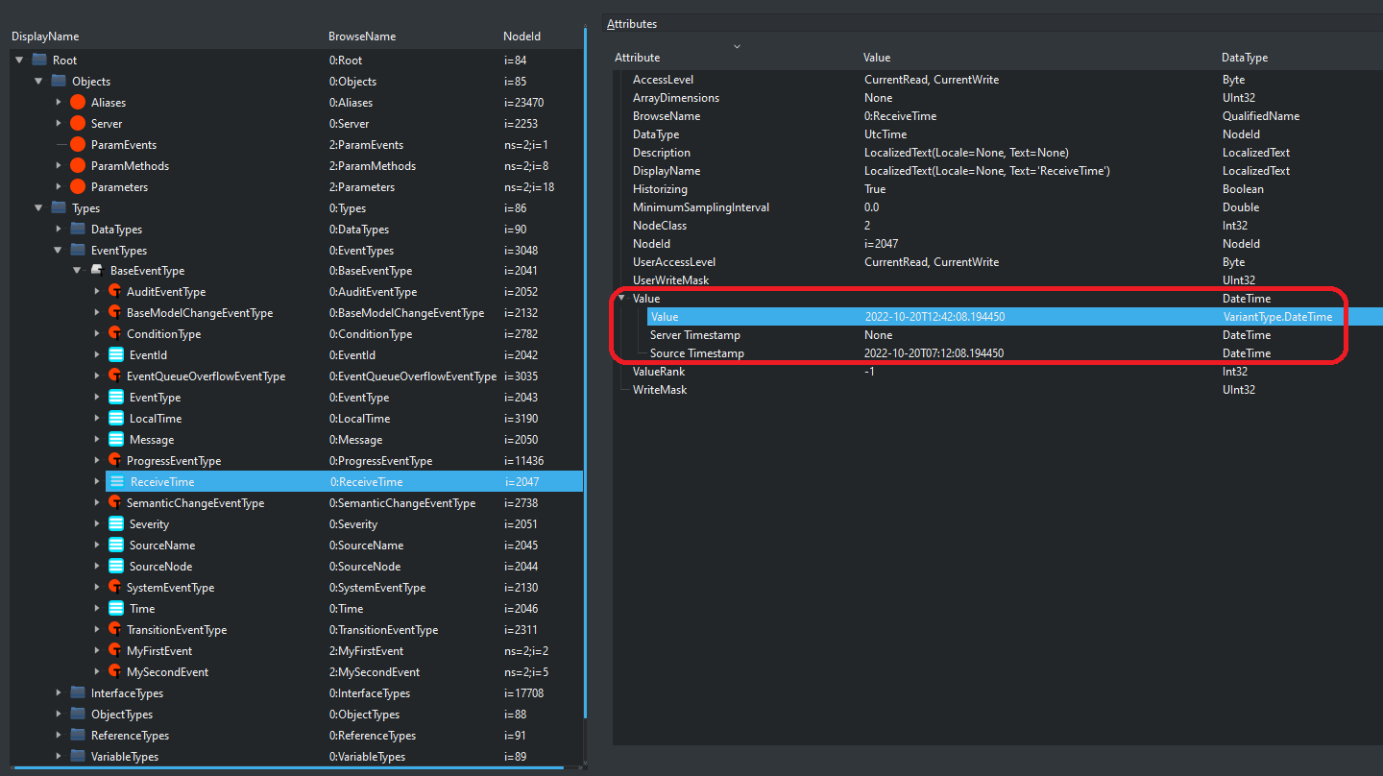Click the ProgressEventType icon

[115, 461]
